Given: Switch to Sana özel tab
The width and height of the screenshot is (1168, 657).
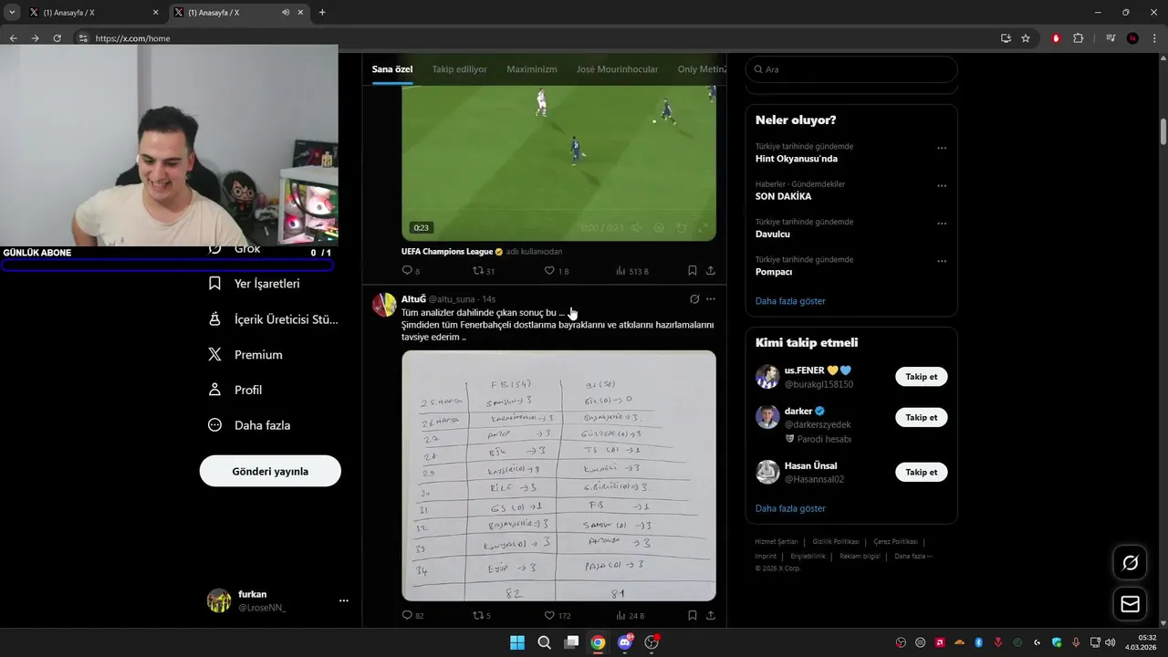Looking at the screenshot, I should [x=392, y=69].
